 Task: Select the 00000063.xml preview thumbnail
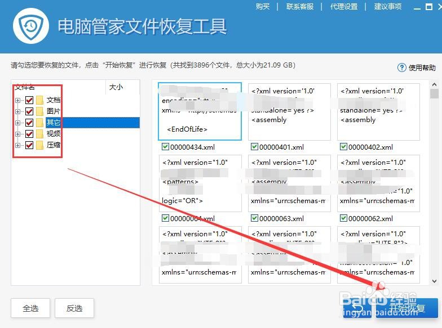[289, 183]
